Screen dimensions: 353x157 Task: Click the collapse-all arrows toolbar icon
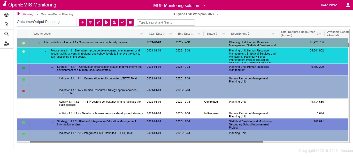pos(98,23)
